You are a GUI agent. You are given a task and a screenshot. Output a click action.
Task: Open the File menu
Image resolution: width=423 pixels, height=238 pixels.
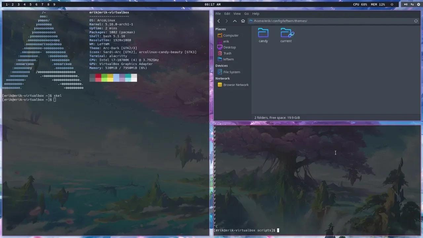218,14
